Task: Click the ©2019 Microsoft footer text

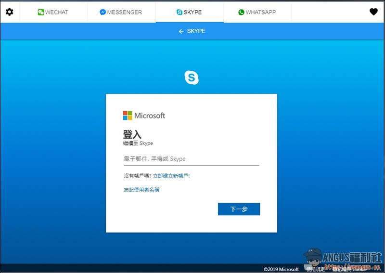Action: [281, 269]
